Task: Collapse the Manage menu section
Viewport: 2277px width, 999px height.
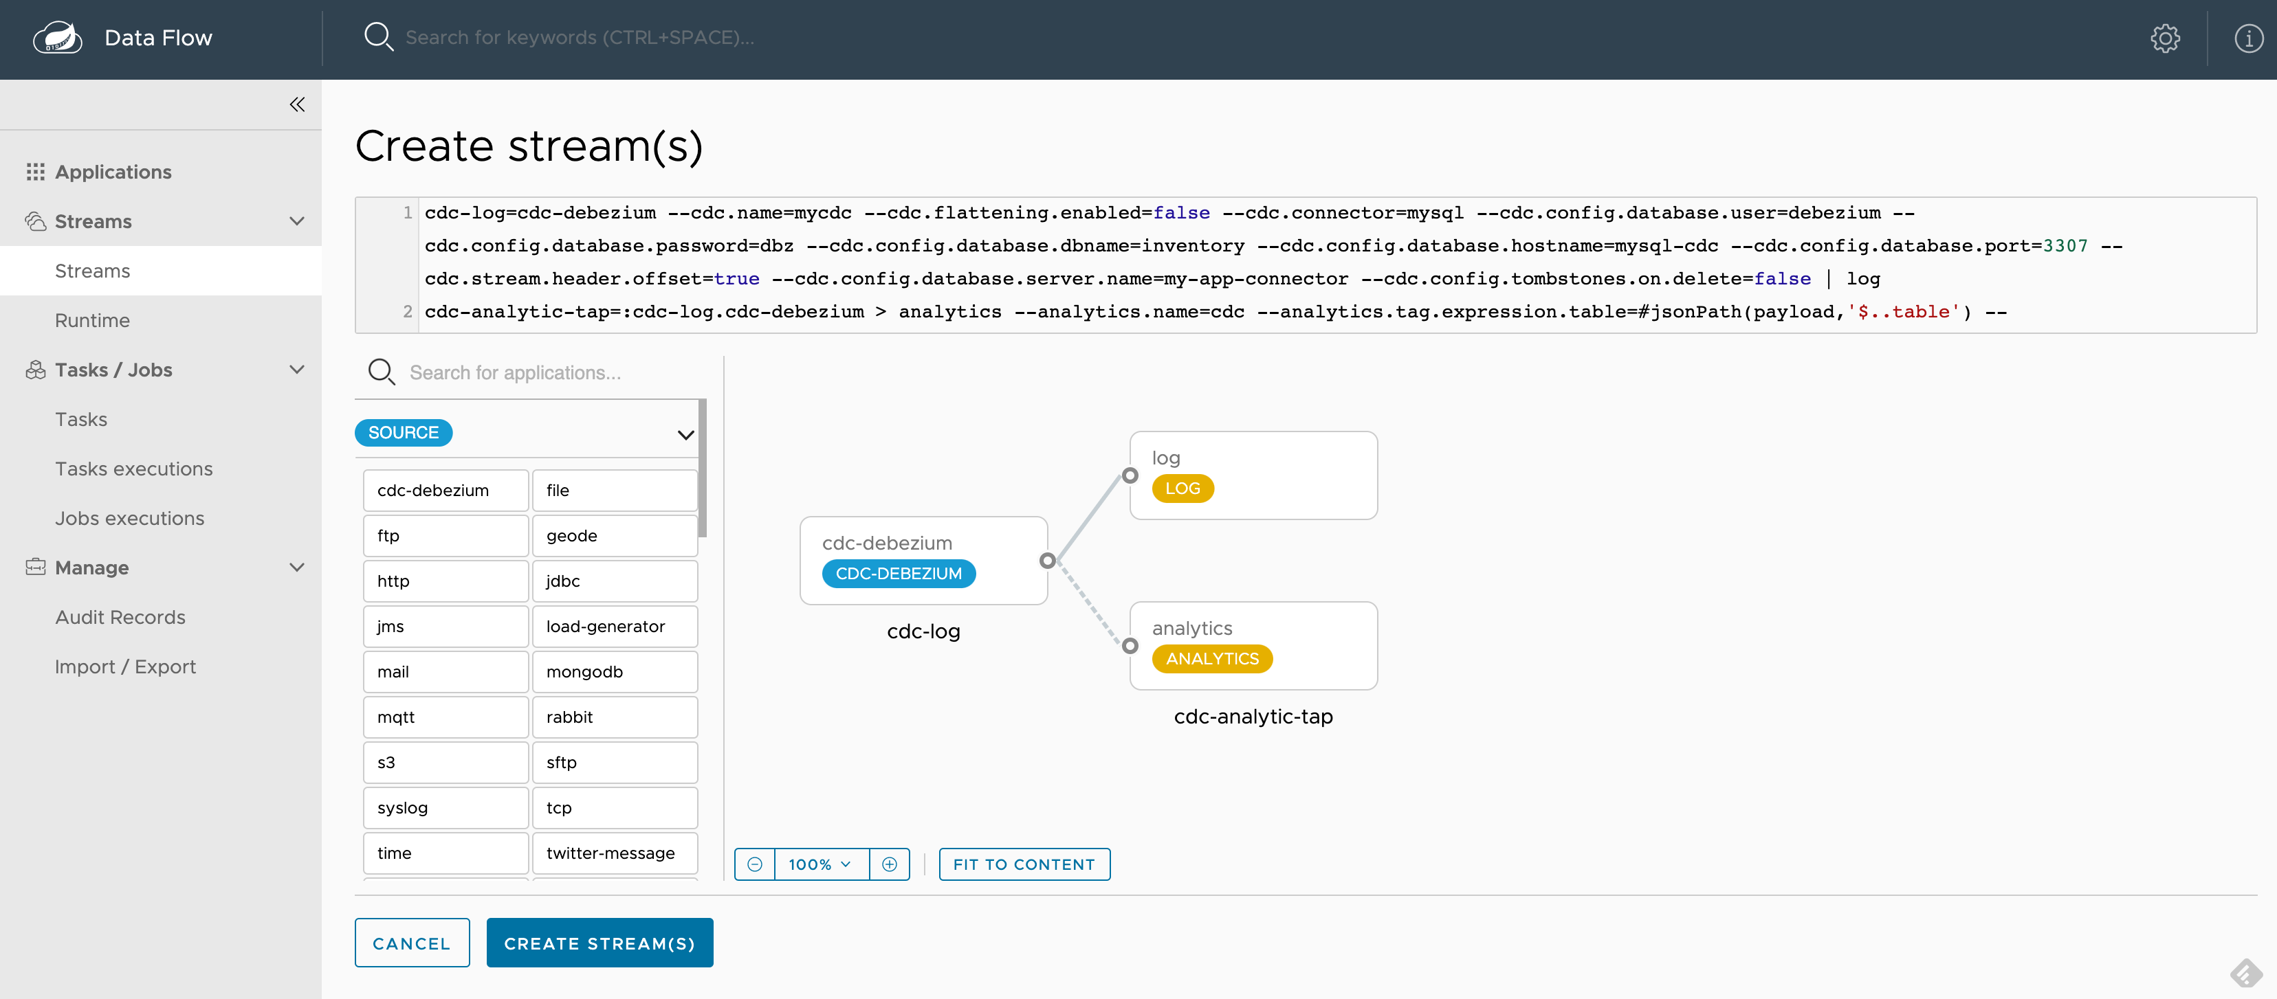Action: point(297,567)
